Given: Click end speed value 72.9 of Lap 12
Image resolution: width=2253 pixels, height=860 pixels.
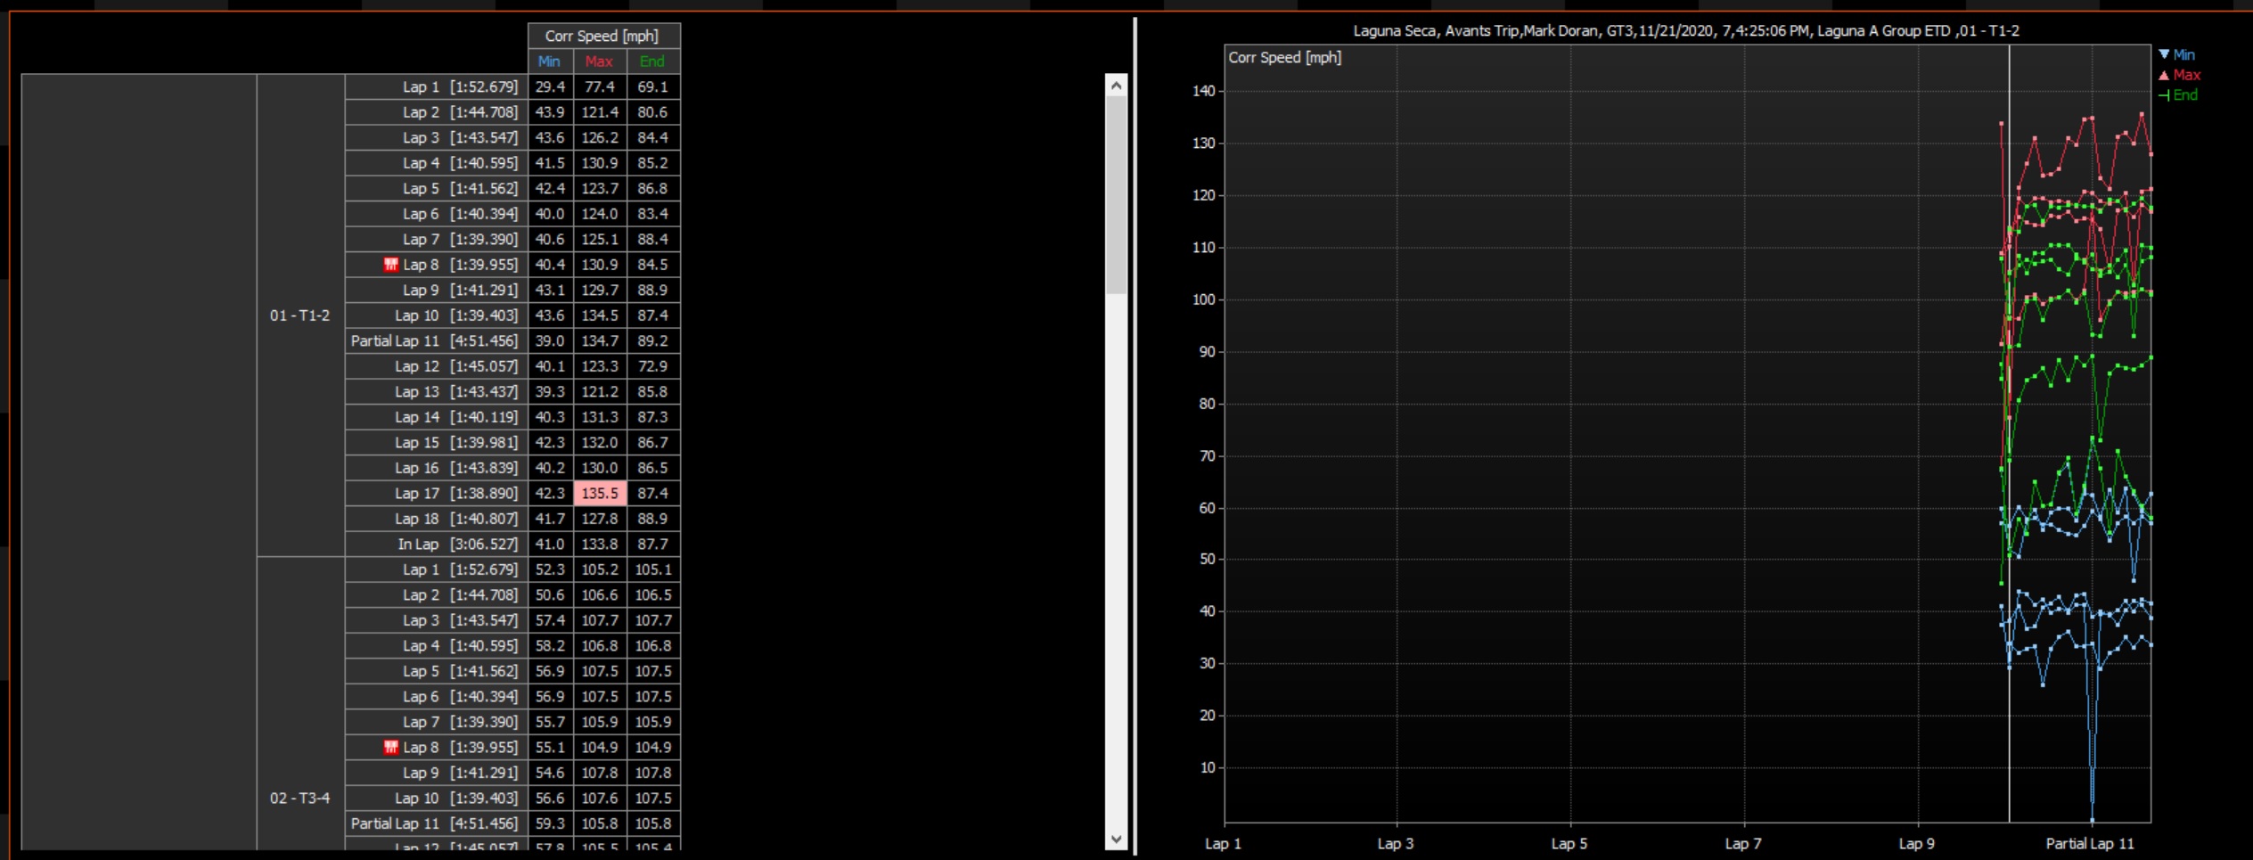Looking at the screenshot, I should (653, 366).
